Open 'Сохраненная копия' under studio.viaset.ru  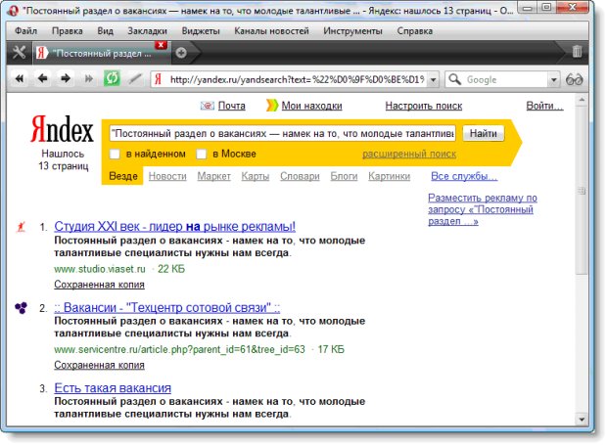(x=100, y=285)
